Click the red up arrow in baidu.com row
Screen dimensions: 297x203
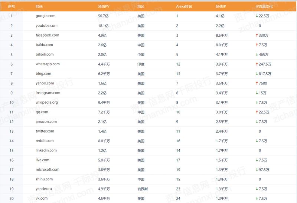tap(257, 45)
